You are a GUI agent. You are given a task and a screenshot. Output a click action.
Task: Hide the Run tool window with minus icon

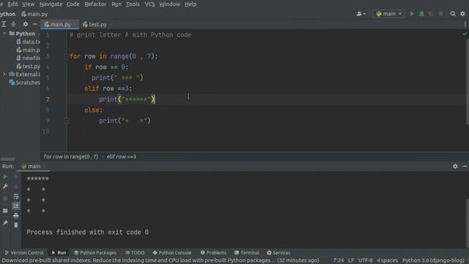[x=465, y=166]
